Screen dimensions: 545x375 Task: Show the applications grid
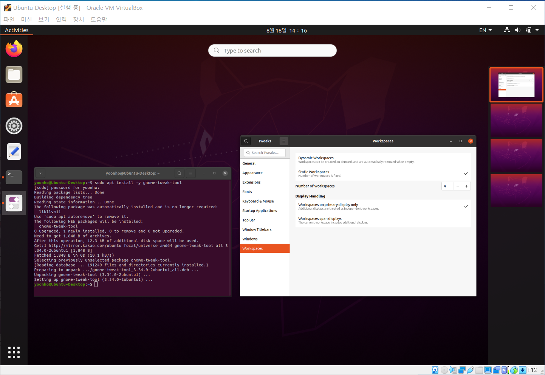pos(14,352)
